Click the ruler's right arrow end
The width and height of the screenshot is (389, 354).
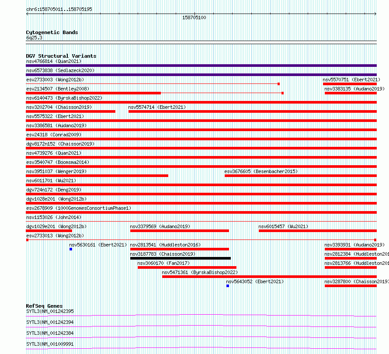(375, 14)
